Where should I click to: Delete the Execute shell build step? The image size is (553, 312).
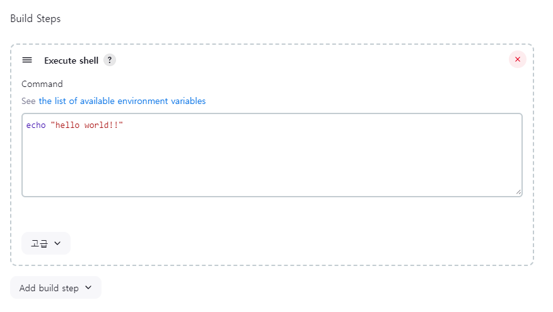click(x=518, y=59)
